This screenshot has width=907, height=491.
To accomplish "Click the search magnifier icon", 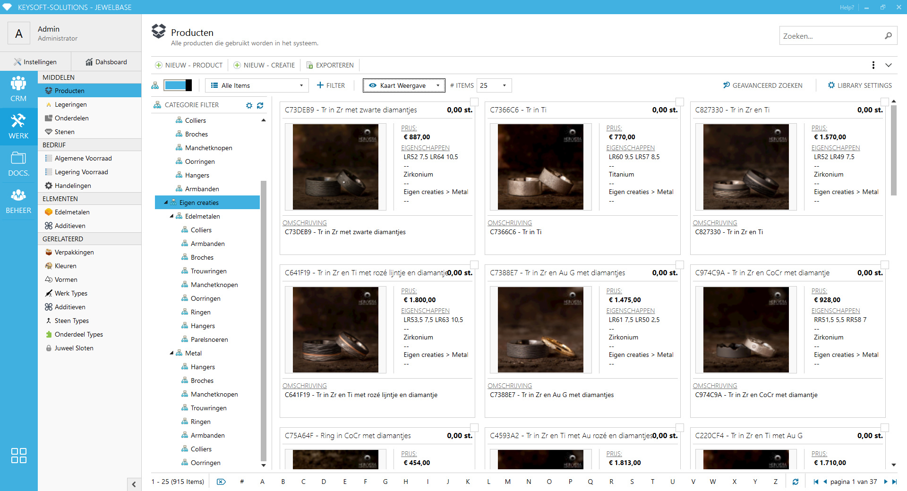I will pyautogui.click(x=888, y=36).
